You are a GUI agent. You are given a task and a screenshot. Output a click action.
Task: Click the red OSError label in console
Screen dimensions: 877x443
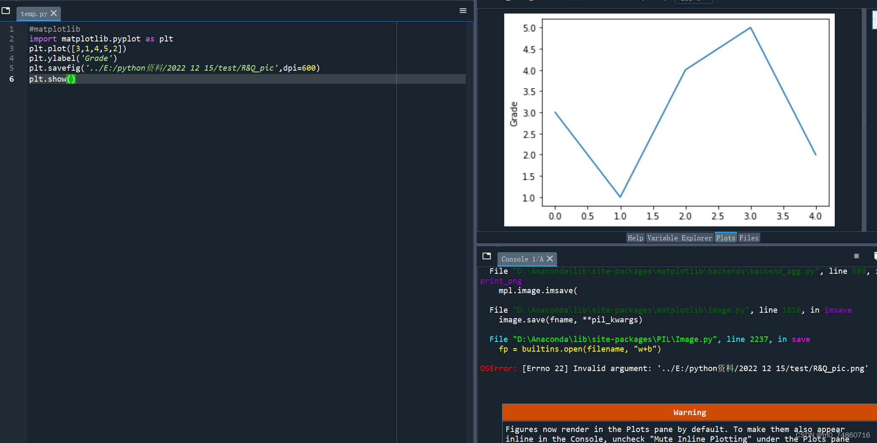pyautogui.click(x=498, y=368)
